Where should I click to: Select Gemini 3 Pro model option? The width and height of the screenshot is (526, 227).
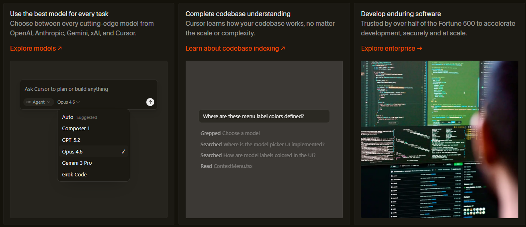(x=77, y=163)
